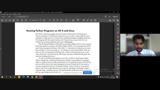
Task: Switch to the Home tab
Action: click(3, 17)
